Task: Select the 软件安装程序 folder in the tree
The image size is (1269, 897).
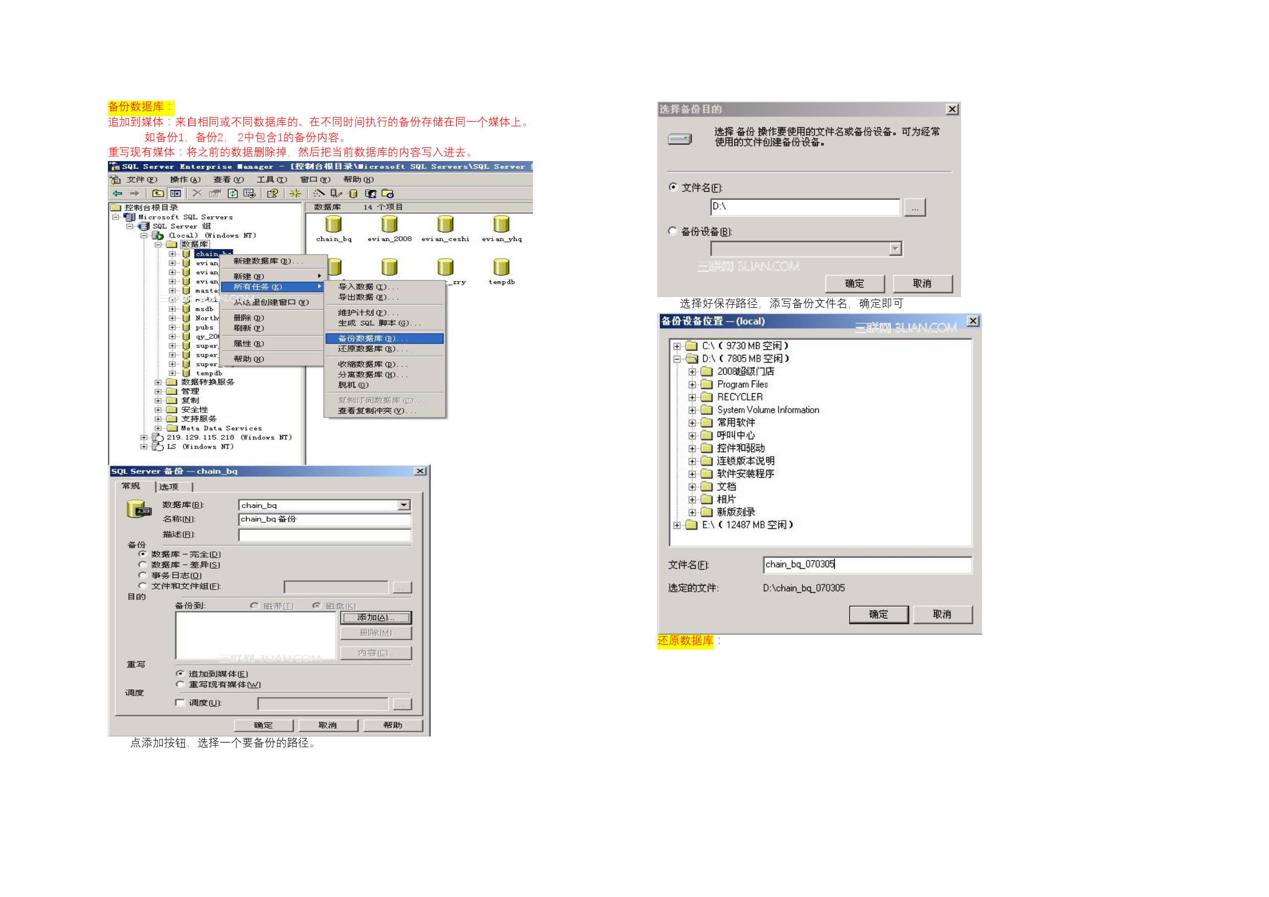Action: point(745,474)
